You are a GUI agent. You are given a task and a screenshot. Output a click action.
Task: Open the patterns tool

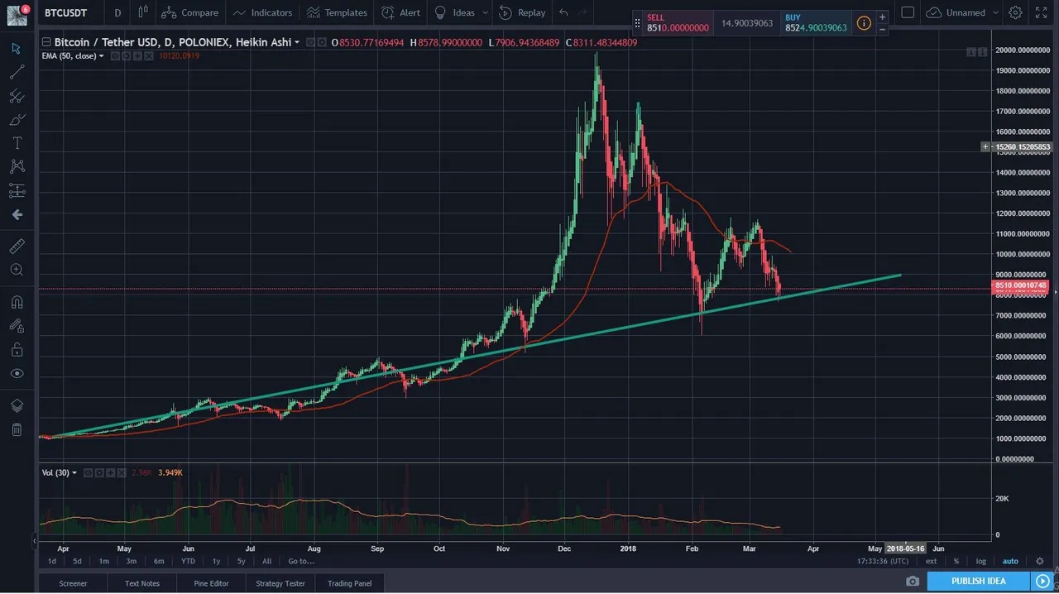tap(17, 167)
